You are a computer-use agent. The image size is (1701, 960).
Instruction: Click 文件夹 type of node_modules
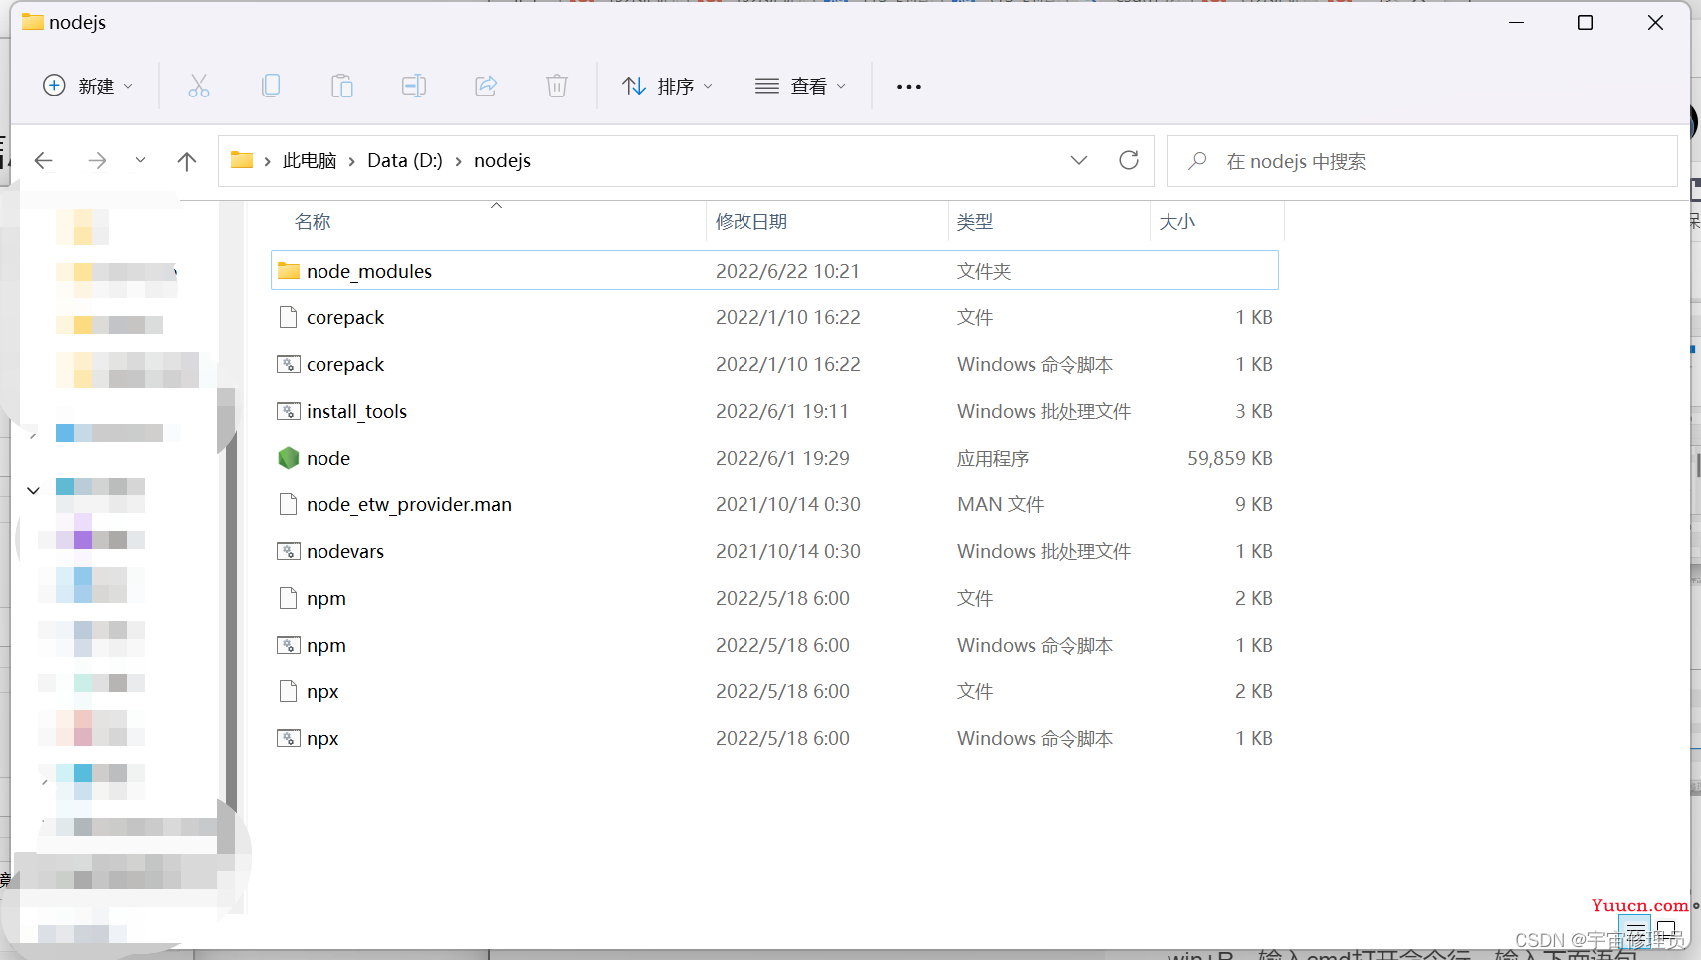[x=984, y=271]
